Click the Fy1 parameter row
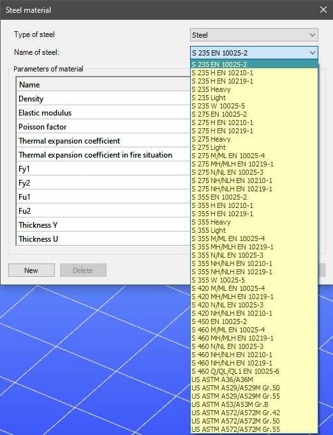Viewport: 333px width, 435px height. click(103, 168)
